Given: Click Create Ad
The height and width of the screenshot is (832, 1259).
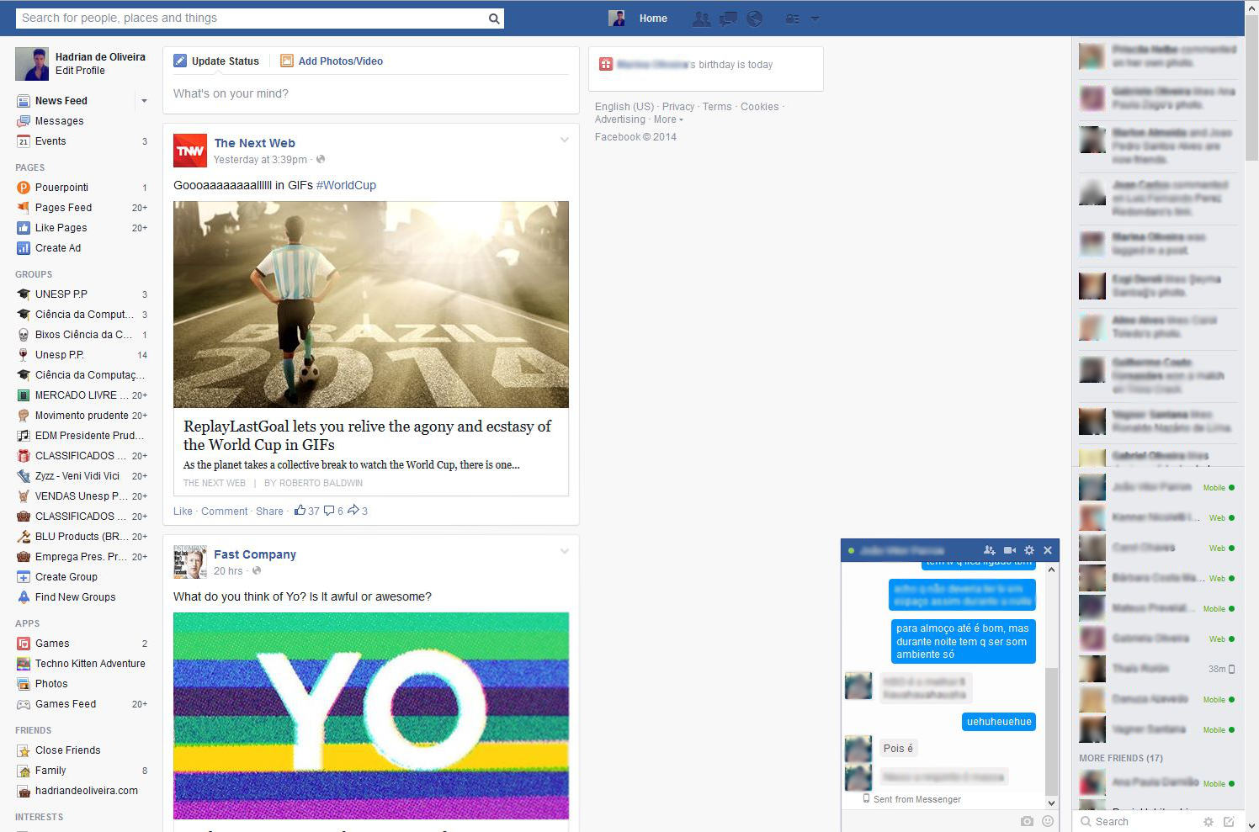Looking at the screenshot, I should coord(58,248).
